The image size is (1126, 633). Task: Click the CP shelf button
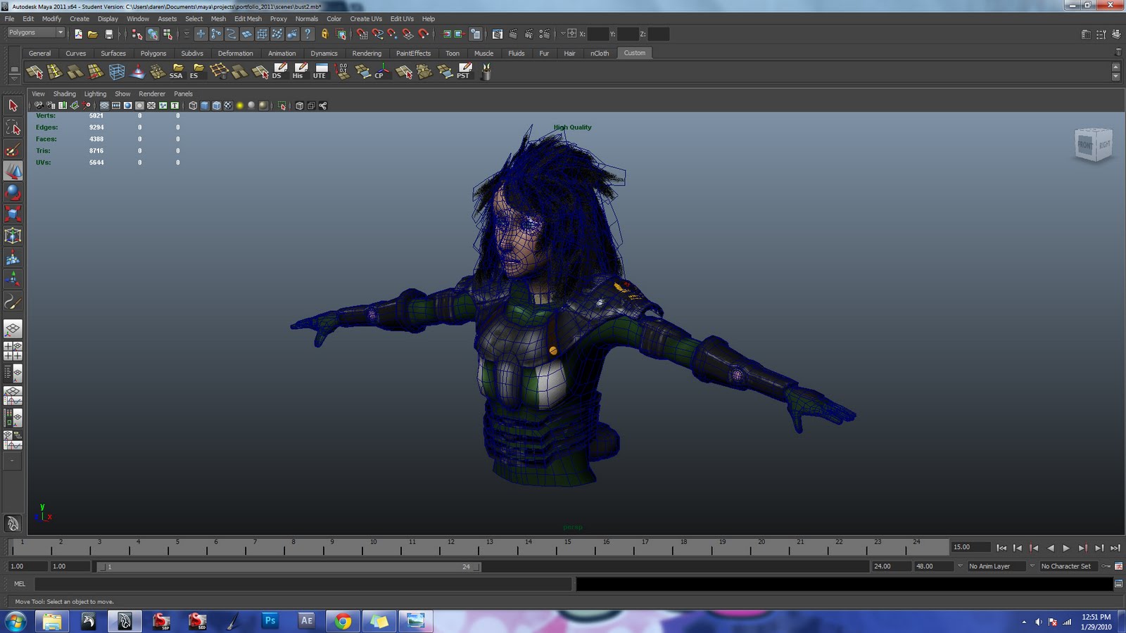[x=381, y=71]
